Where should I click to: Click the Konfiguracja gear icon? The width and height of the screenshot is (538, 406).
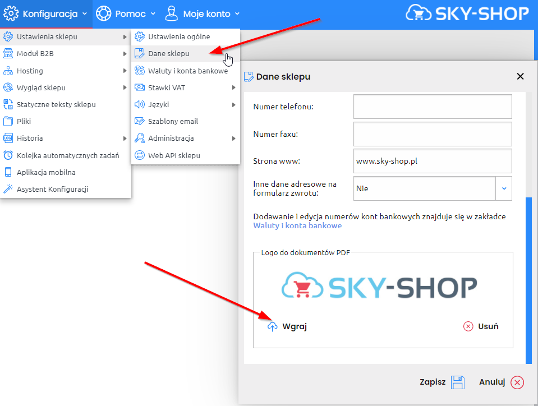[x=11, y=13]
